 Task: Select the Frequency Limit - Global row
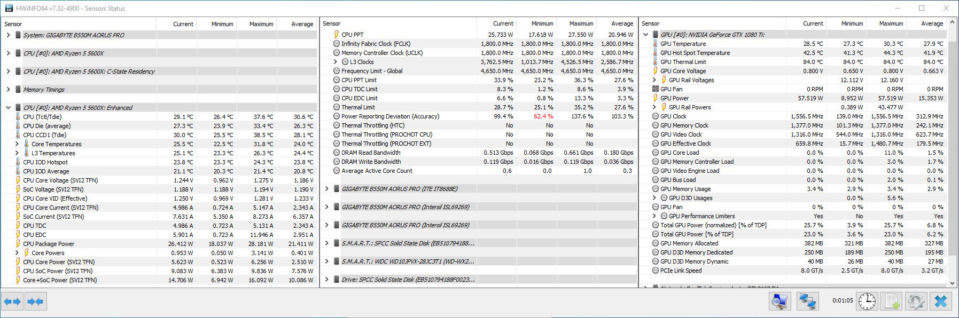pos(478,71)
